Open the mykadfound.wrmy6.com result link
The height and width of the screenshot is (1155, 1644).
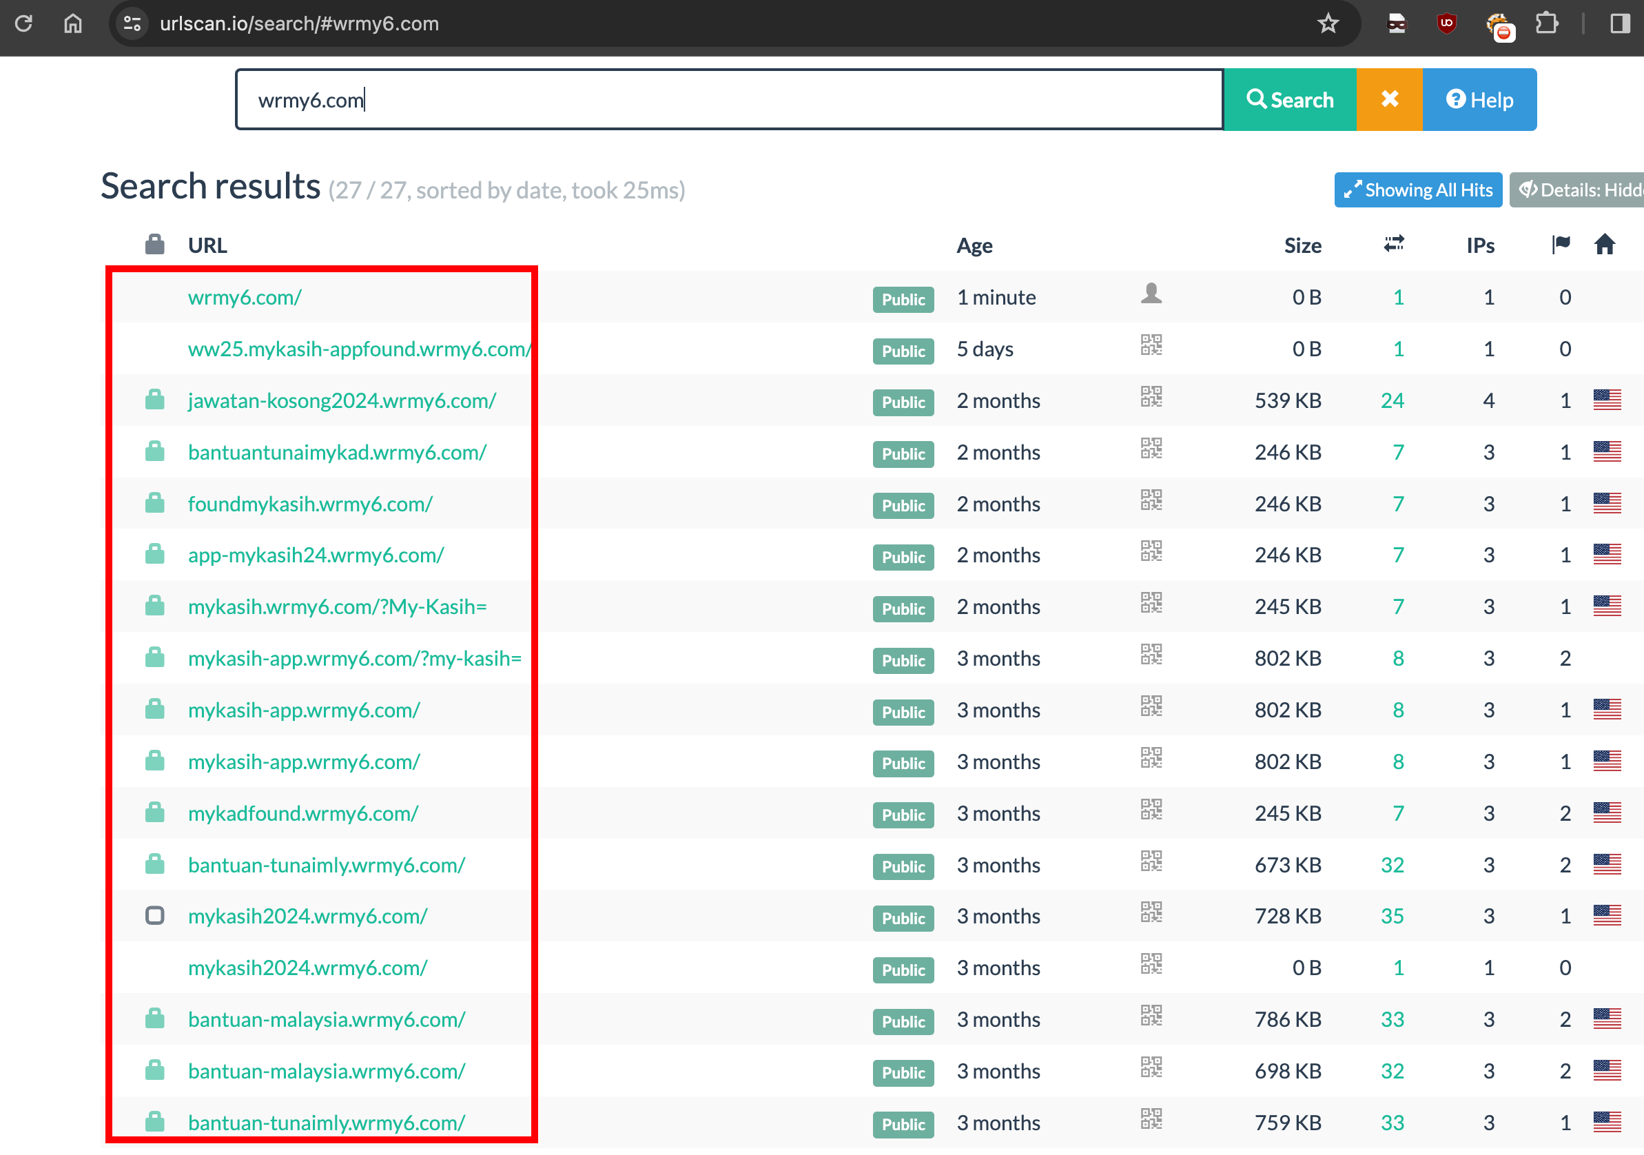pos(303,813)
